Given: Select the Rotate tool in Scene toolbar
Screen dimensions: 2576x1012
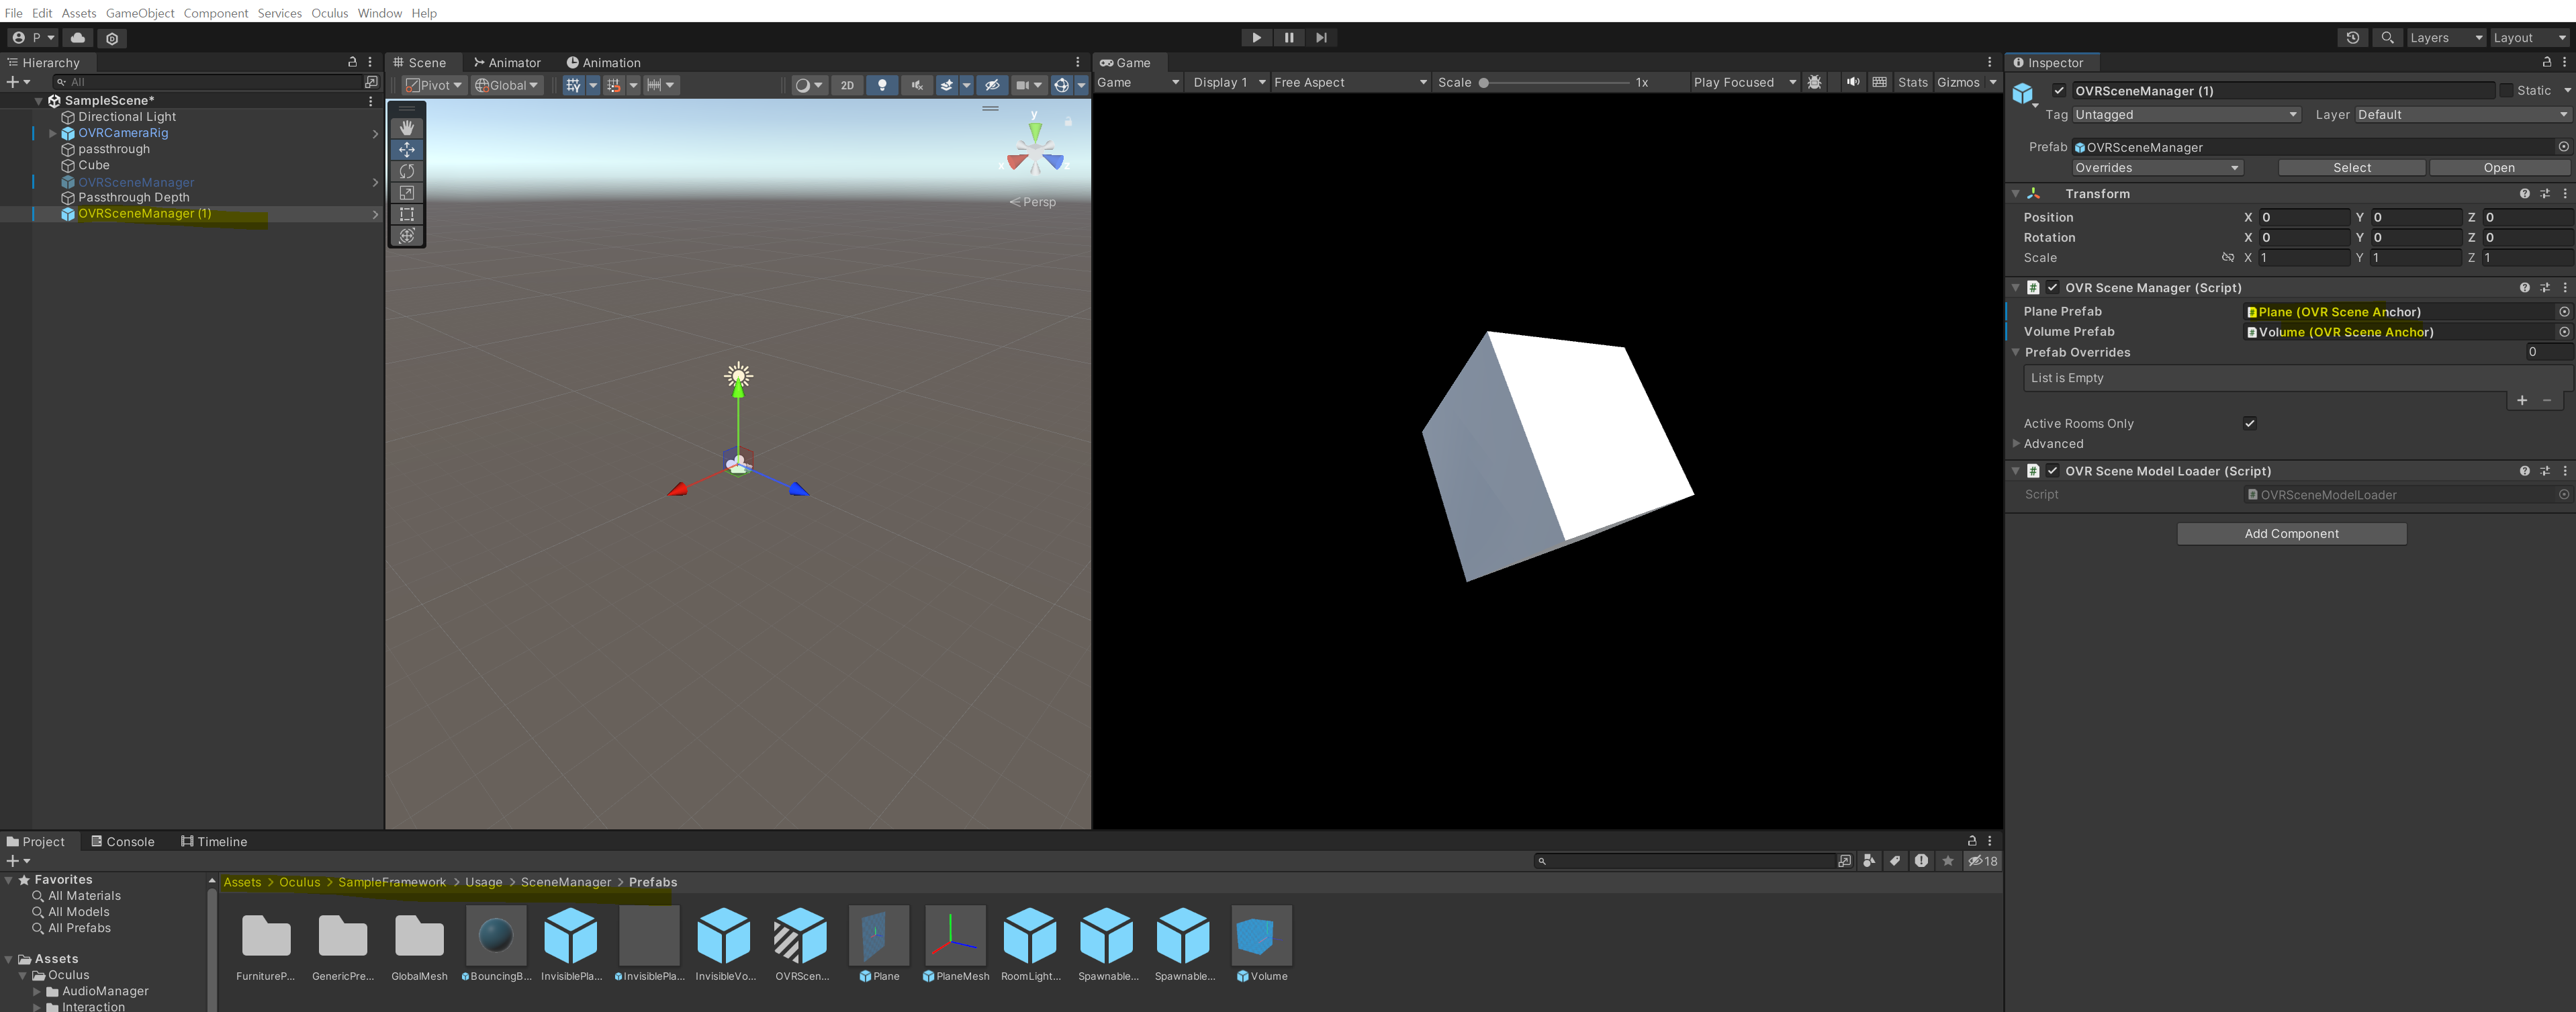Looking at the screenshot, I should click(x=407, y=171).
